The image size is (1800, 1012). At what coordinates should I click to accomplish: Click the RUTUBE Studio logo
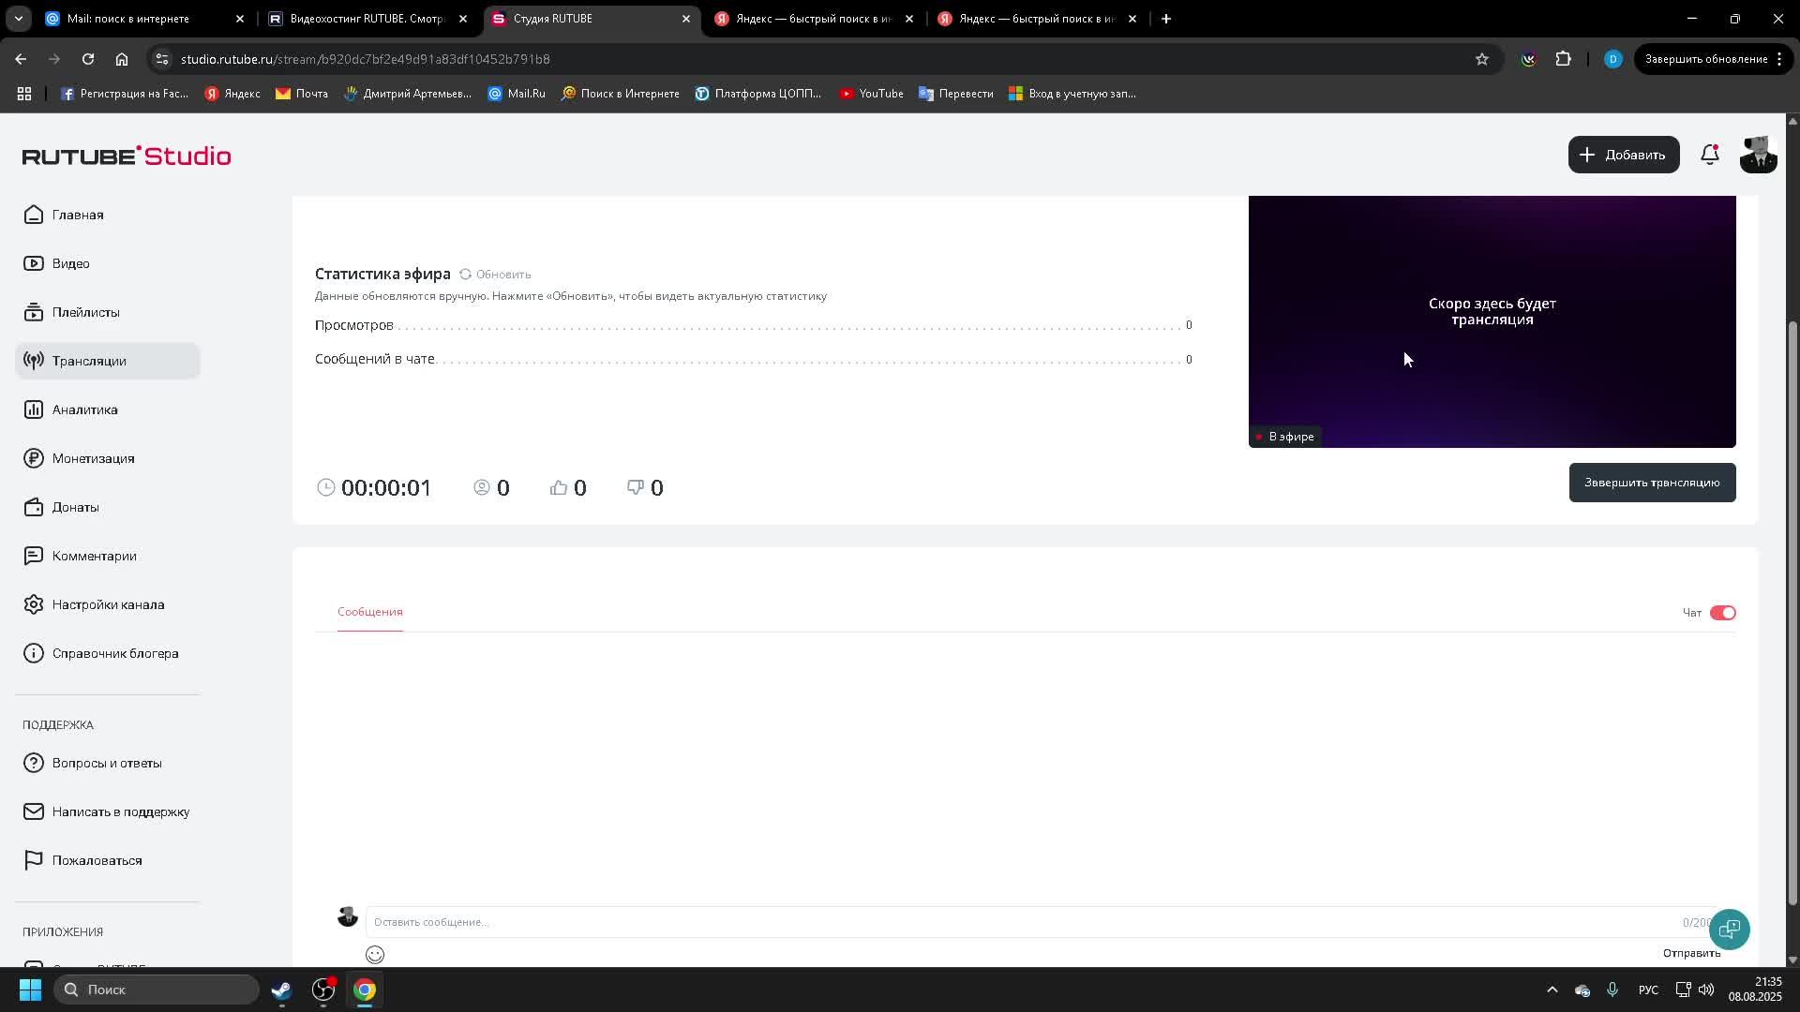click(127, 156)
